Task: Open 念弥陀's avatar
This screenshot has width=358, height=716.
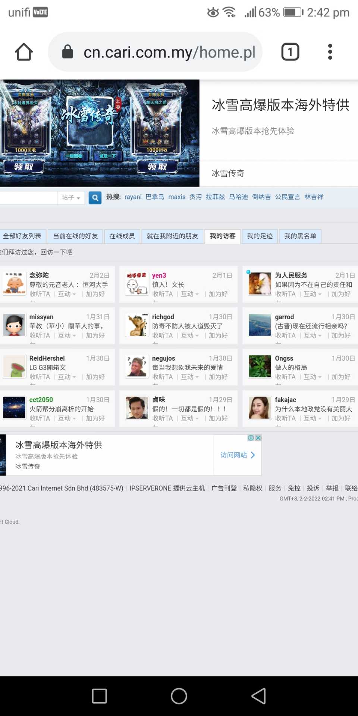Action: (x=14, y=283)
